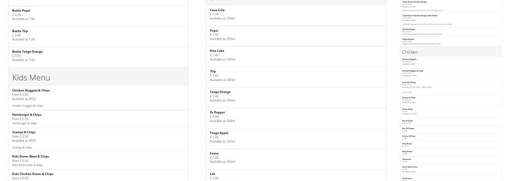
Task: Select the Veggie Burger item
Action: point(408,39)
